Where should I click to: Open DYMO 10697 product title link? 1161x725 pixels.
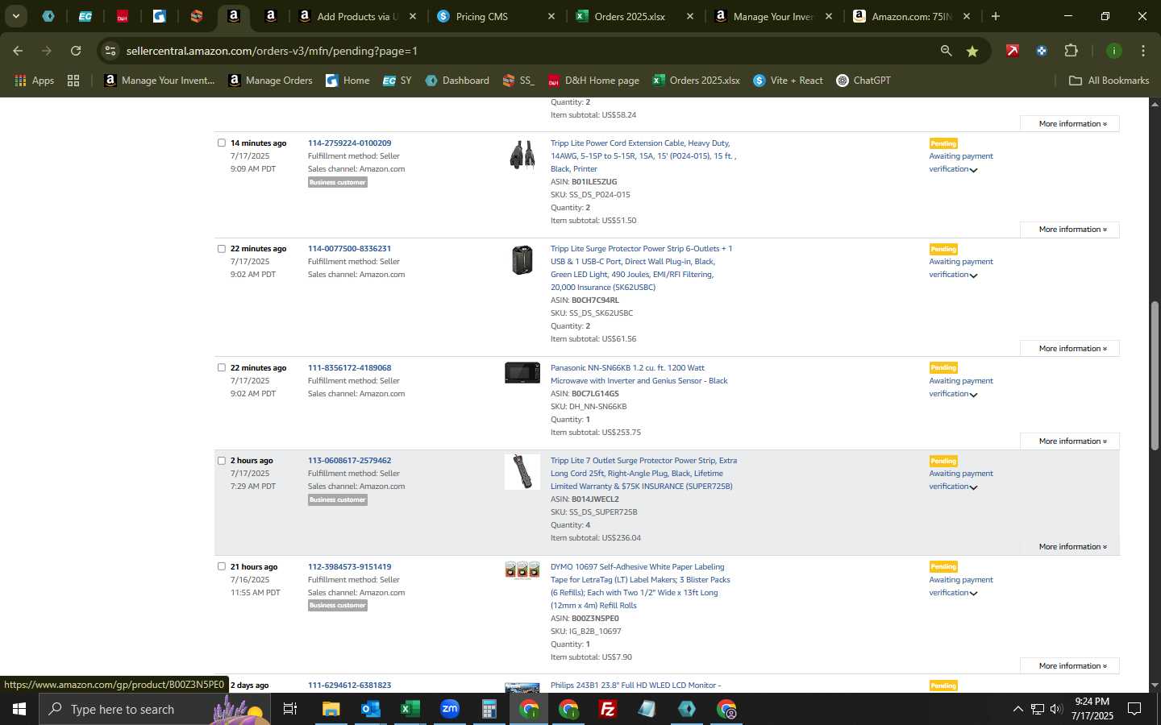pyautogui.click(x=641, y=586)
